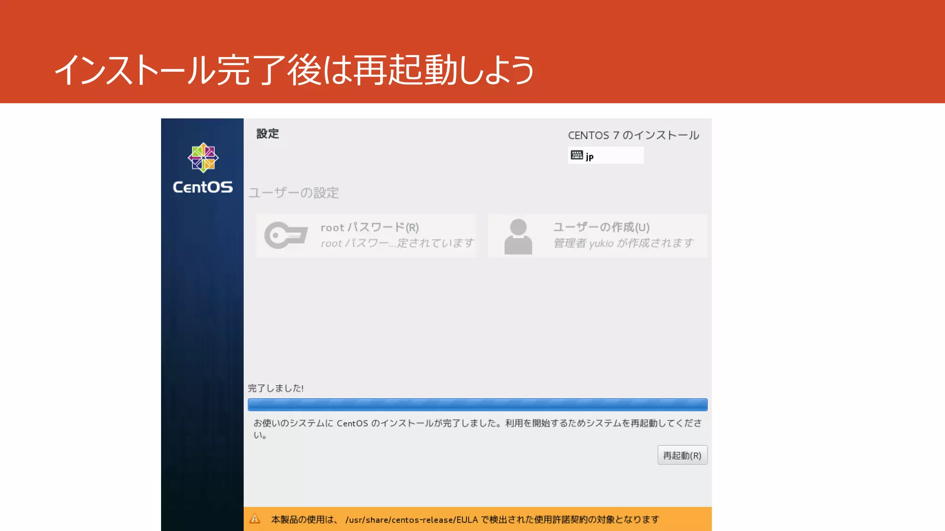Viewport: 945px width, 531px height.
Task: Click the EULA warning triangle icon
Action: (255, 519)
